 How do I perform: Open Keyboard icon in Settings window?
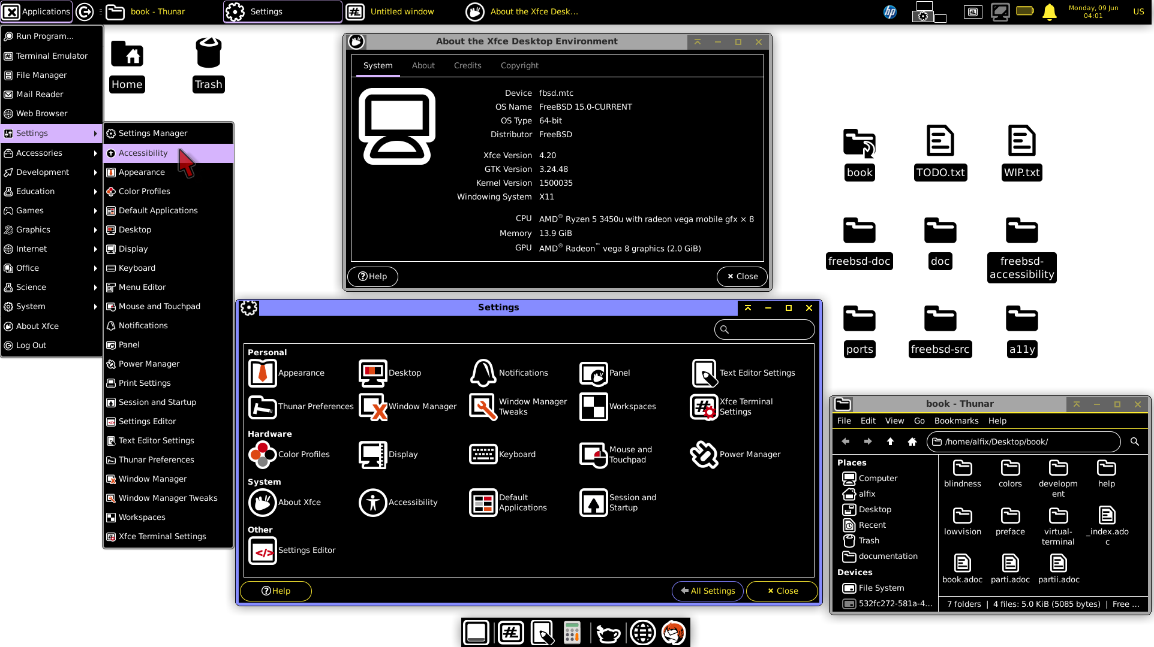(483, 454)
